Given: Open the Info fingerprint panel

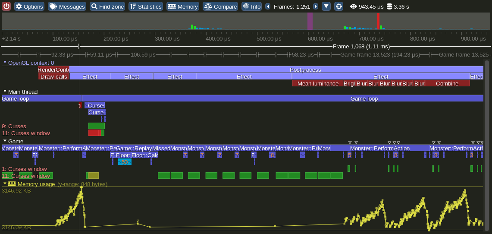Looking at the screenshot, I should point(251,6).
